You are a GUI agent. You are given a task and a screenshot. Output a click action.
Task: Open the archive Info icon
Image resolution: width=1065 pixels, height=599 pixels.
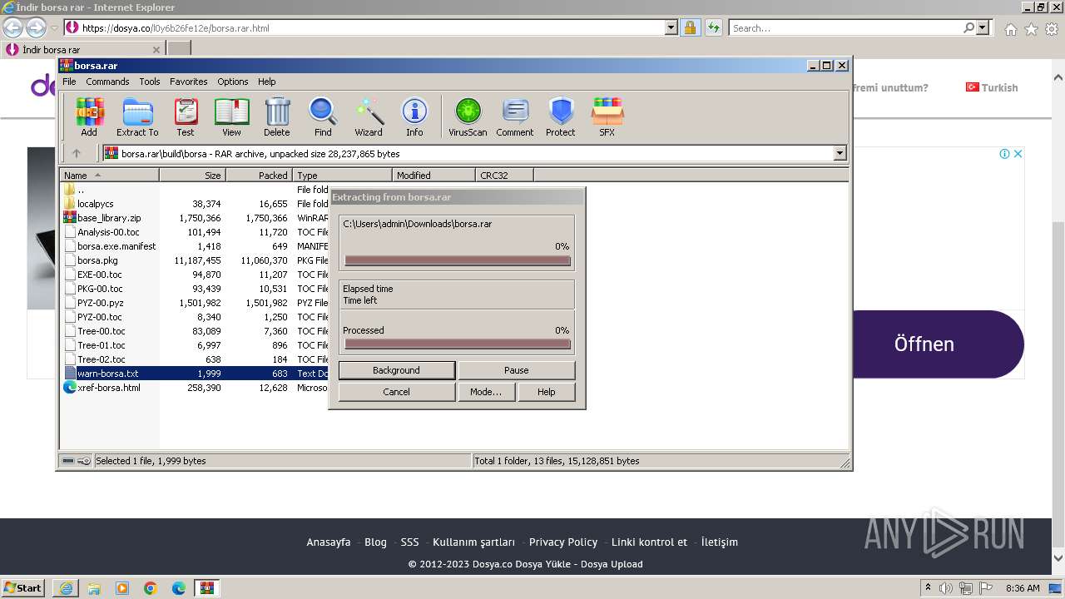pyautogui.click(x=414, y=117)
